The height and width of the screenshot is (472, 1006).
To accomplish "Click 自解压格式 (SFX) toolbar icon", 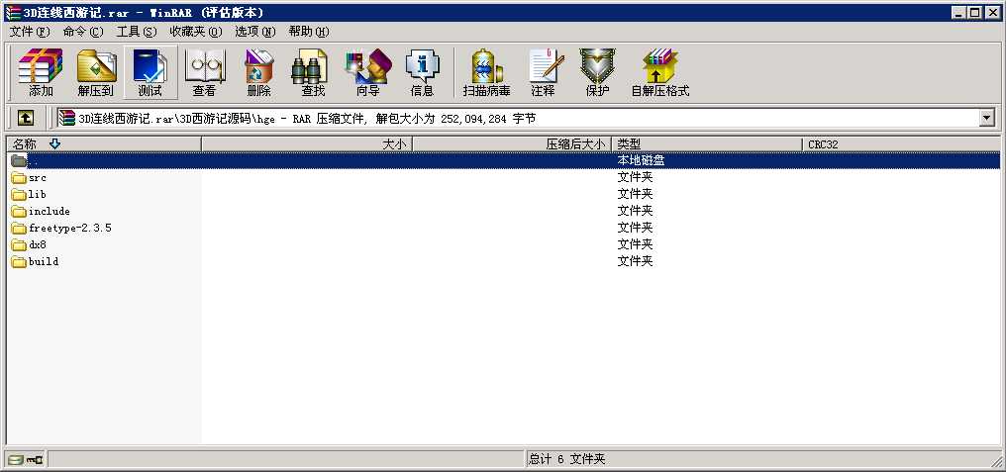I will pyautogui.click(x=660, y=72).
